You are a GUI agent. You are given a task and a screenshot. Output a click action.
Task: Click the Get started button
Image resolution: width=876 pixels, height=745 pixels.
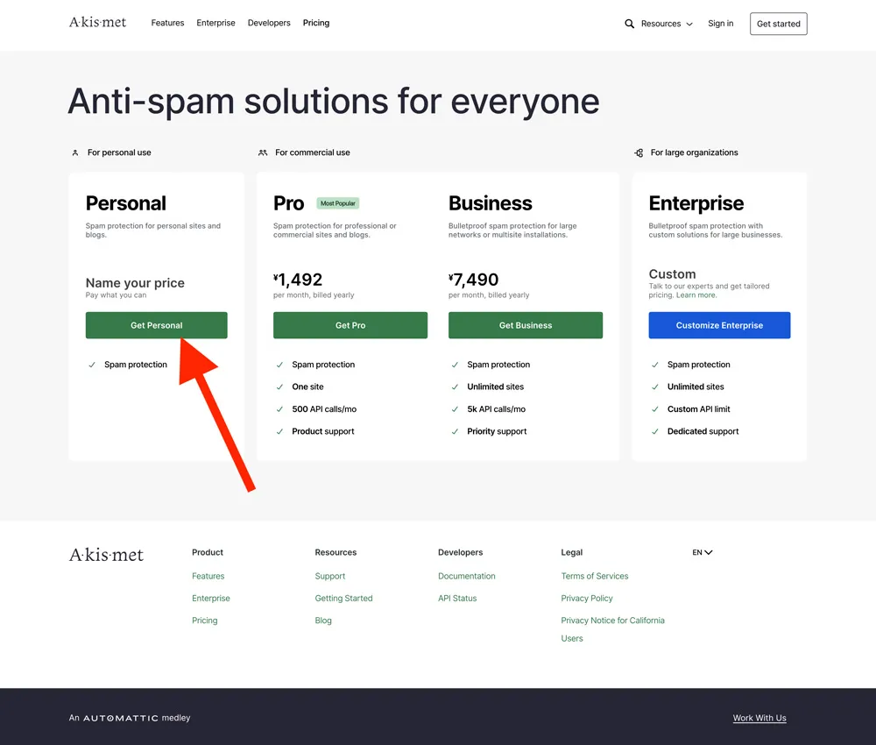click(778, 24)
